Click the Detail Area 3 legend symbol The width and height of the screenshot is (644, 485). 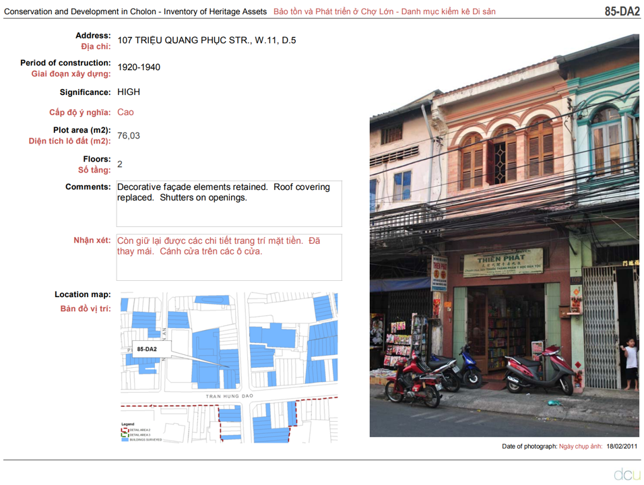124,434
